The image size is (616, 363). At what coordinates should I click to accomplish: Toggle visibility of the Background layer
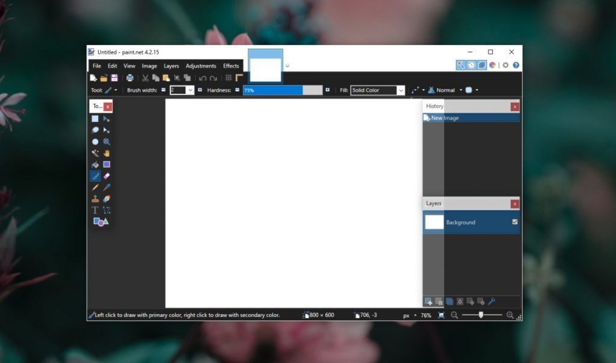click(x=514, y=222)
